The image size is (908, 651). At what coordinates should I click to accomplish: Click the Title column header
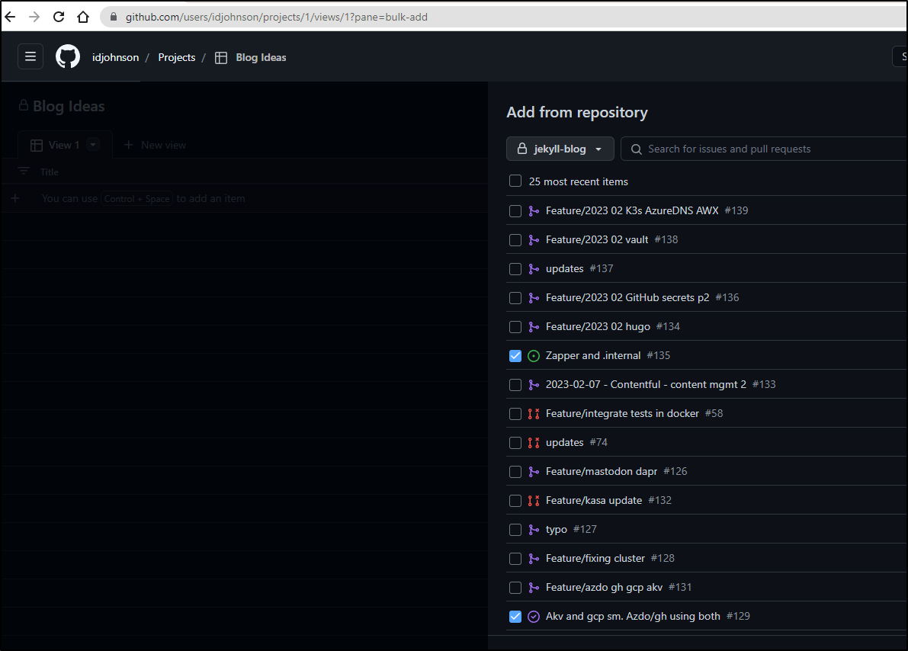[50, 172]
